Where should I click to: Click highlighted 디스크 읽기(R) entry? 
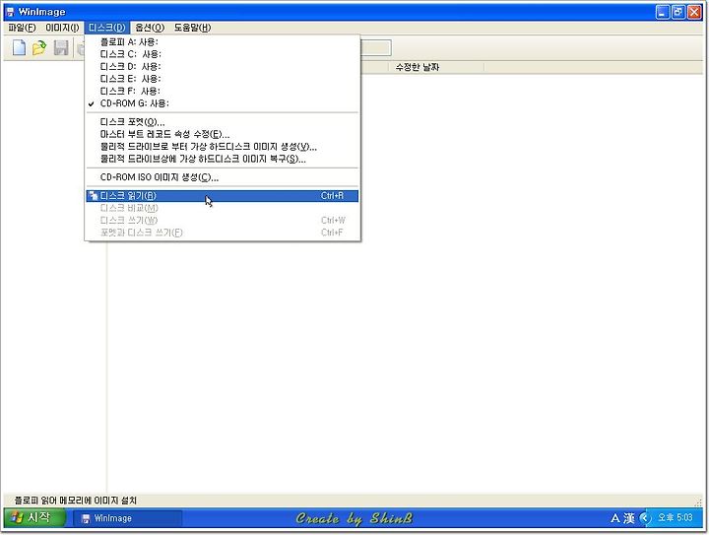click(222, 196)
